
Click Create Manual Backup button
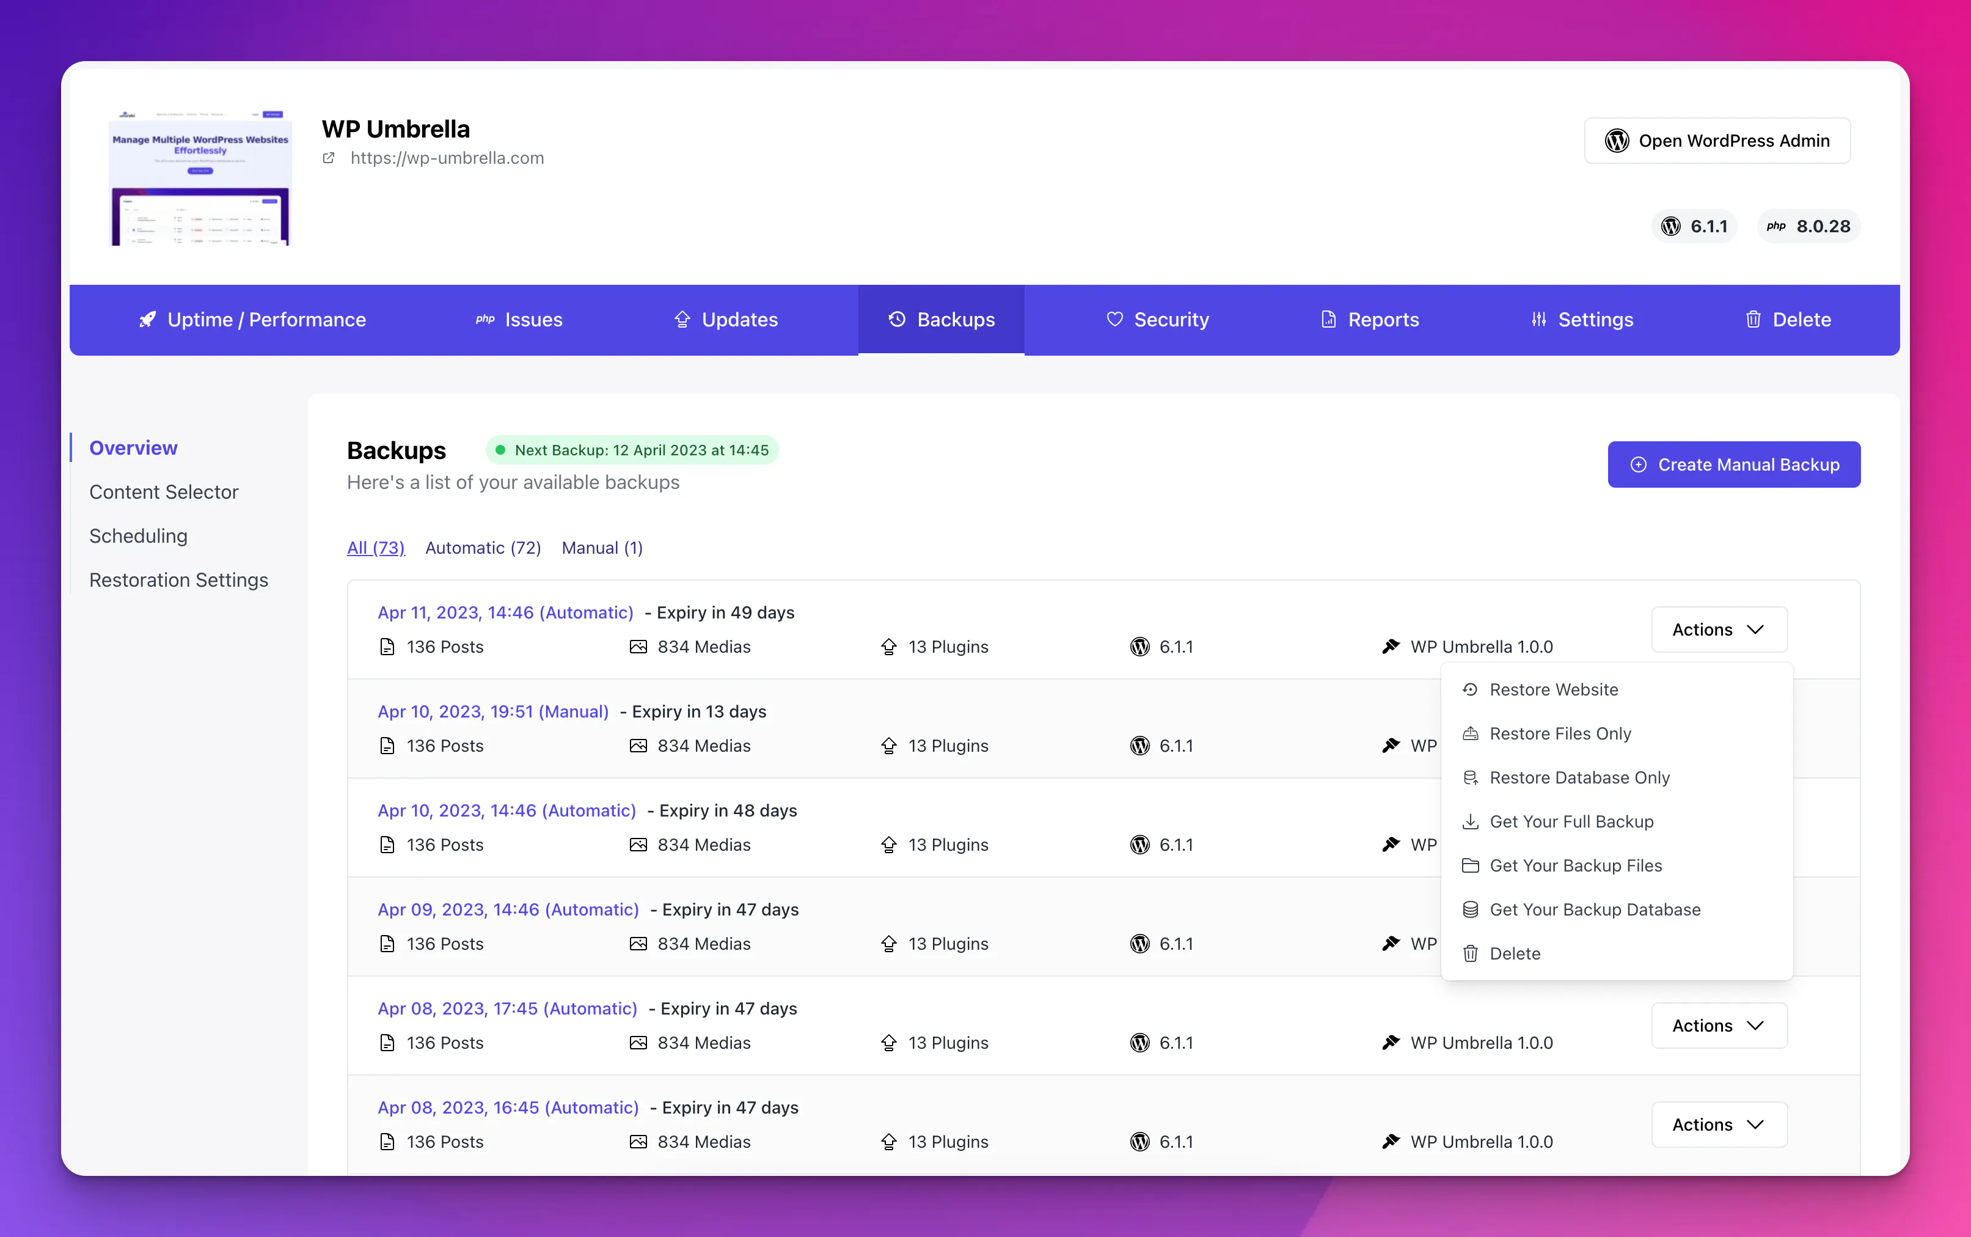click(1734, 464)
